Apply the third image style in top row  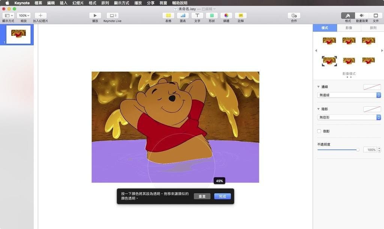[x=369, y=40]
